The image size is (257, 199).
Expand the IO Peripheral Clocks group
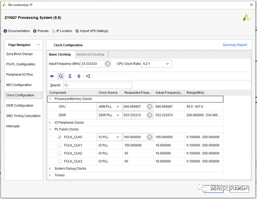click(50, 122)
